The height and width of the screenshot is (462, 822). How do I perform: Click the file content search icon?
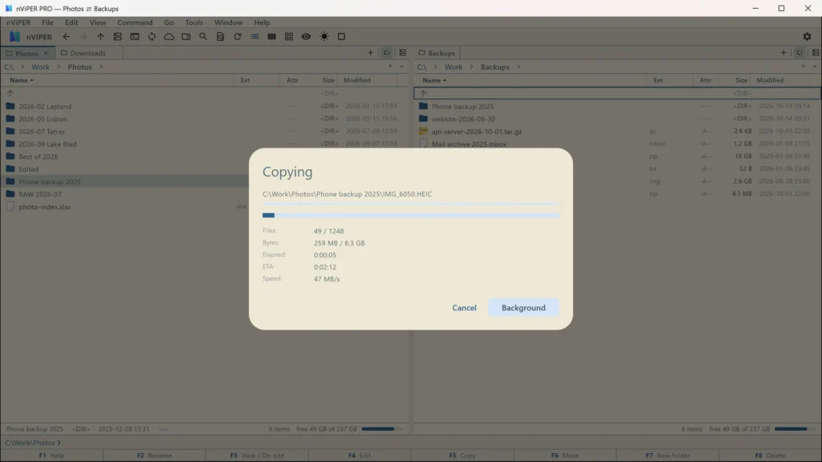[x=220, y=37]
